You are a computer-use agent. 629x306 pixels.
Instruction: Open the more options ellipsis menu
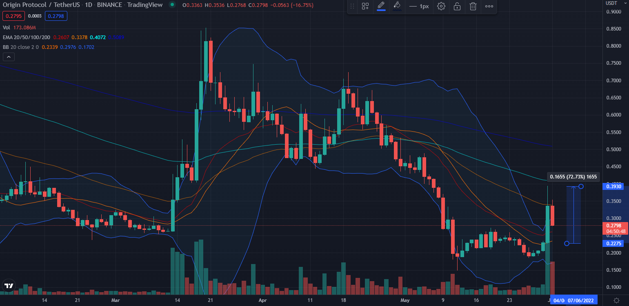tap(489, 7)
